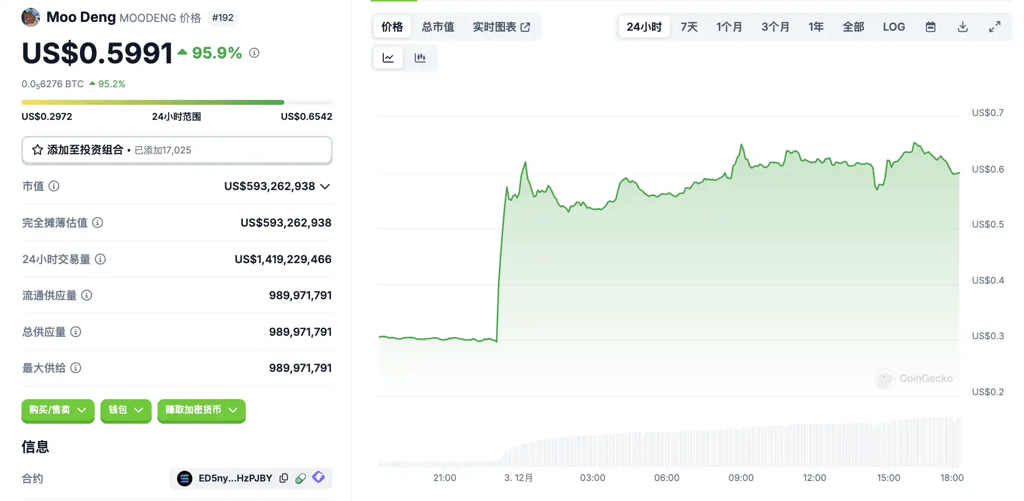Select the 24小时 time range
This screenshot has height=501, width=1024.
coord(644,27)
